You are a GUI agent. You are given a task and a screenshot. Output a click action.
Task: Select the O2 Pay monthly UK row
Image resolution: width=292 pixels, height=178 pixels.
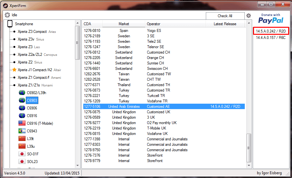(x=164, y=123)
